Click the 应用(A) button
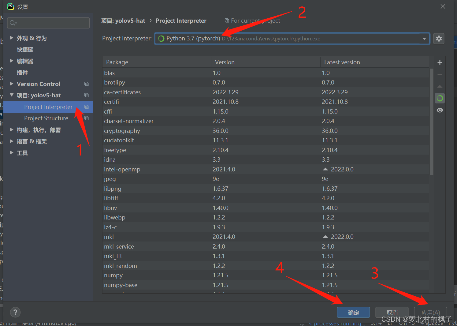Viewport: 457px width, 326px height. pos(430,313)
